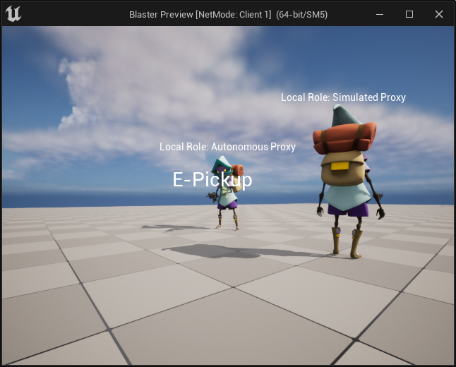Viewport: 456px width, 367px height.
Task: Click the distant character holding a gun
Action: [x=227, y=193]
